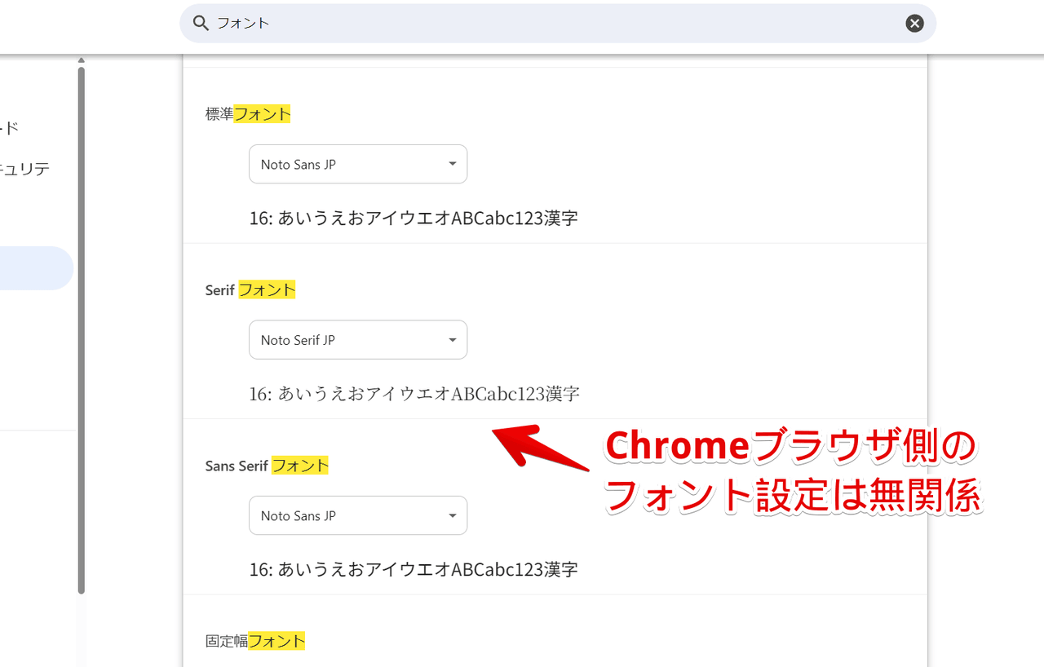Open the 標準フォント dropdown

click(x=358, y=164)
